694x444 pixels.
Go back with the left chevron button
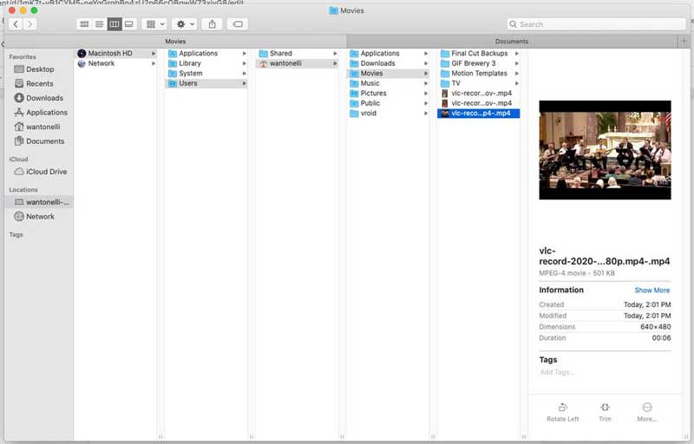[16, 24]
